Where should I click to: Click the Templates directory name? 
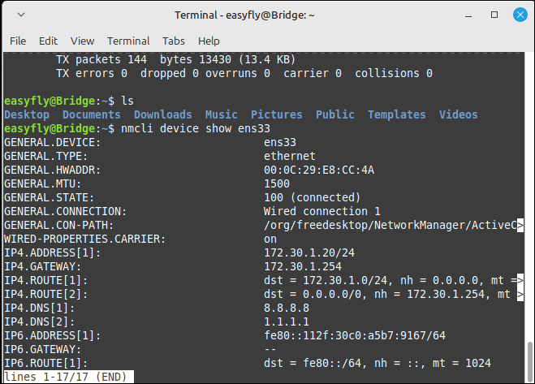click(396, 114)
